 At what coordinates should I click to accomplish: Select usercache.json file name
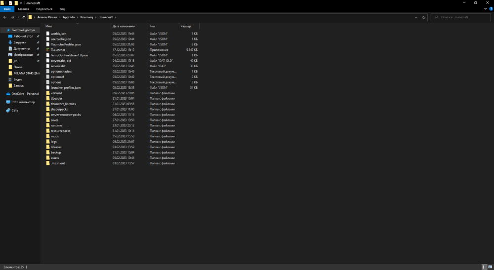click(x=61, y=39)
